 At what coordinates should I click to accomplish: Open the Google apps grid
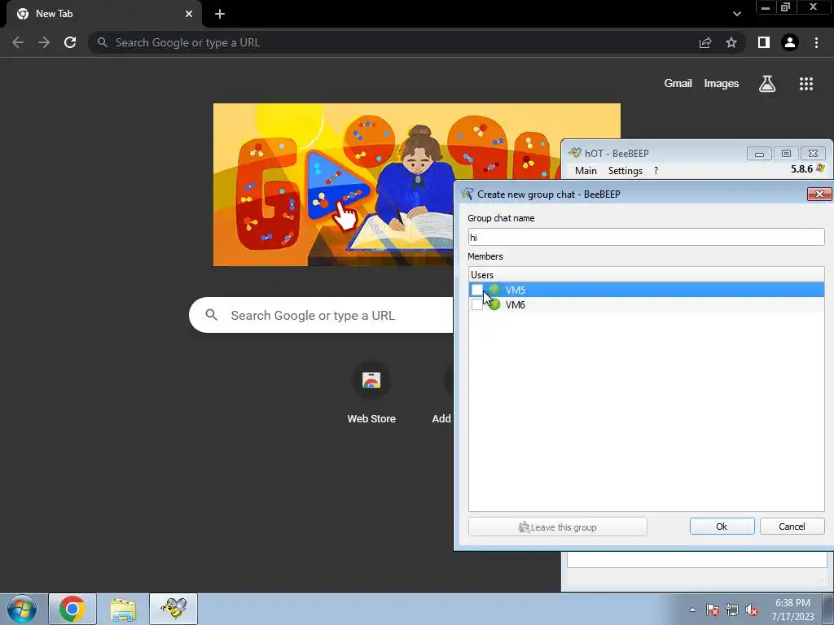pos(805,84)
